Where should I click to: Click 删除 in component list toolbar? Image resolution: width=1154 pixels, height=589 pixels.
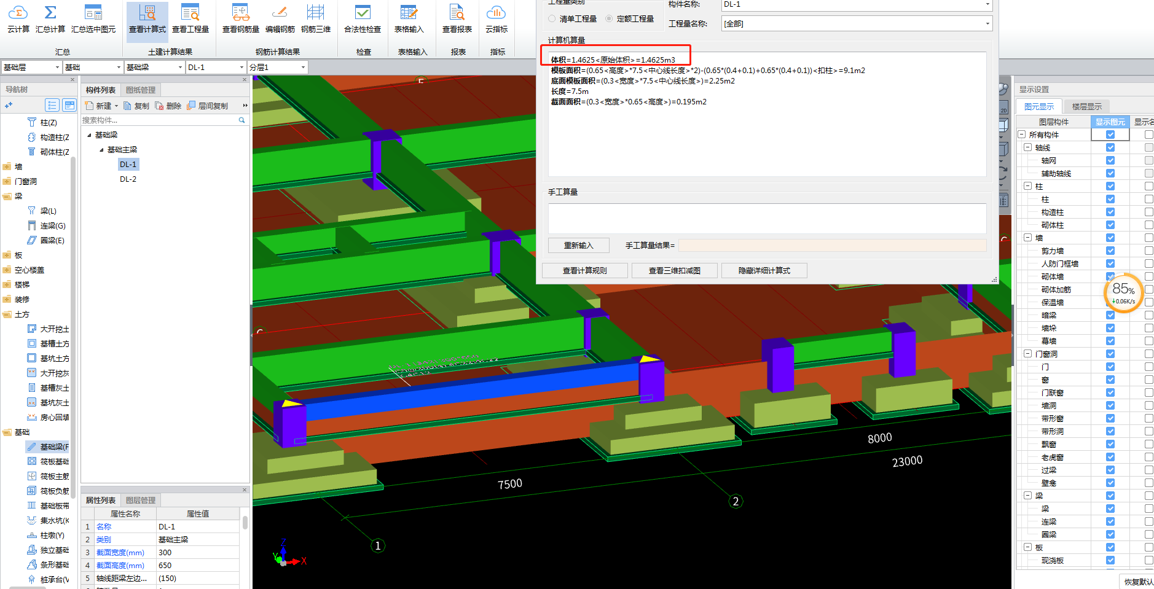(x=168, y=106)
